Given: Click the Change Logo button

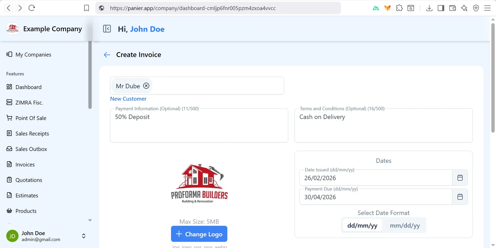Looking at the screenshot, I should (x=199, y=234).
